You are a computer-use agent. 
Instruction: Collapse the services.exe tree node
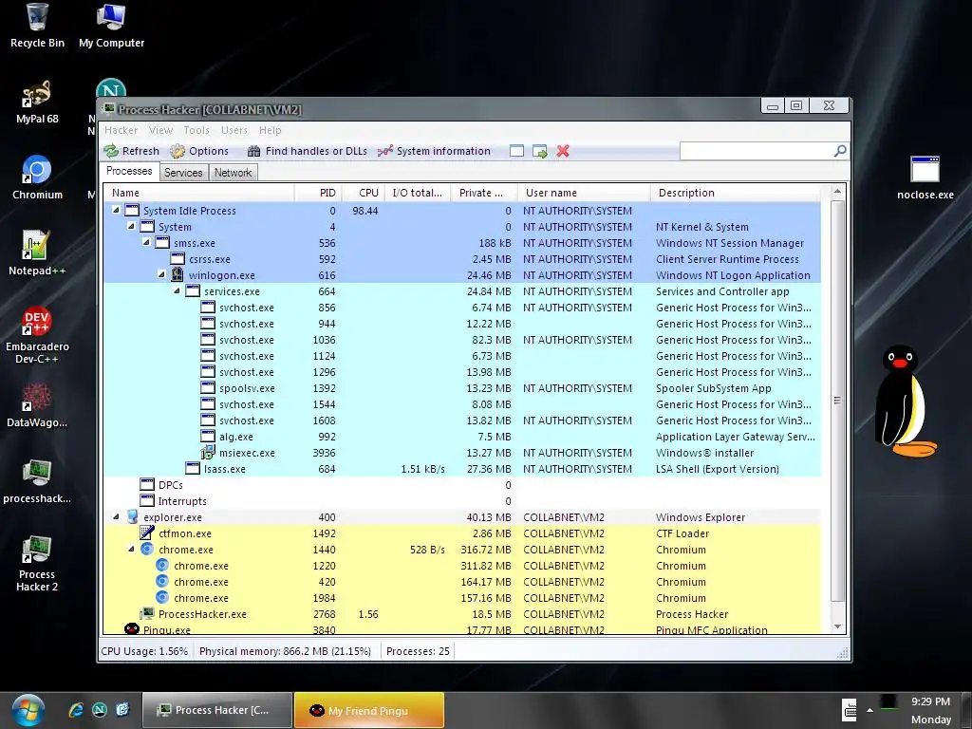click(x=178, y=290)
